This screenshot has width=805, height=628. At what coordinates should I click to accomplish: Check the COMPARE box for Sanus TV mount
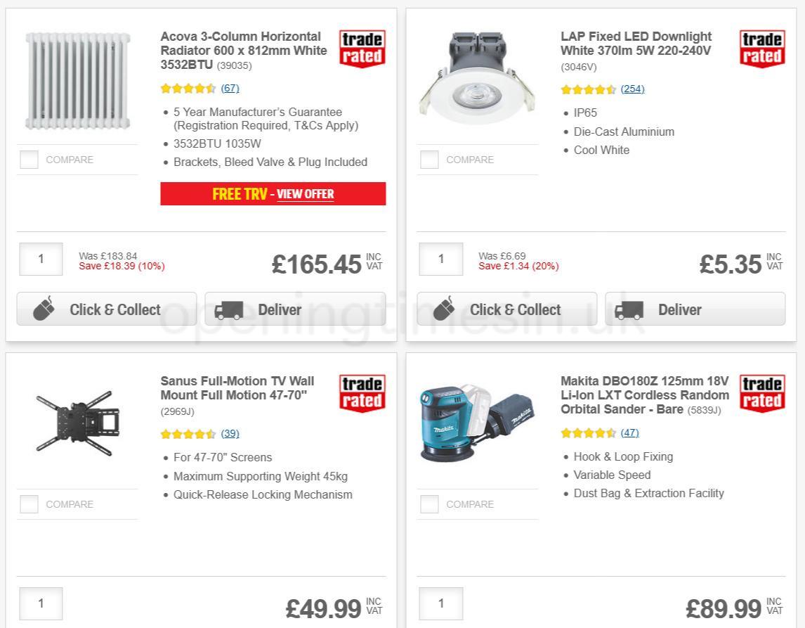click(29, 504)
